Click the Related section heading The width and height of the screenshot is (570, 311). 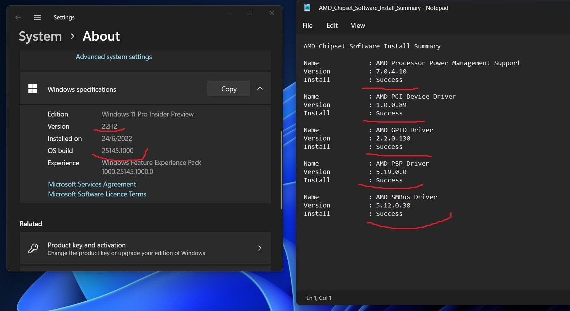(31, 224)
